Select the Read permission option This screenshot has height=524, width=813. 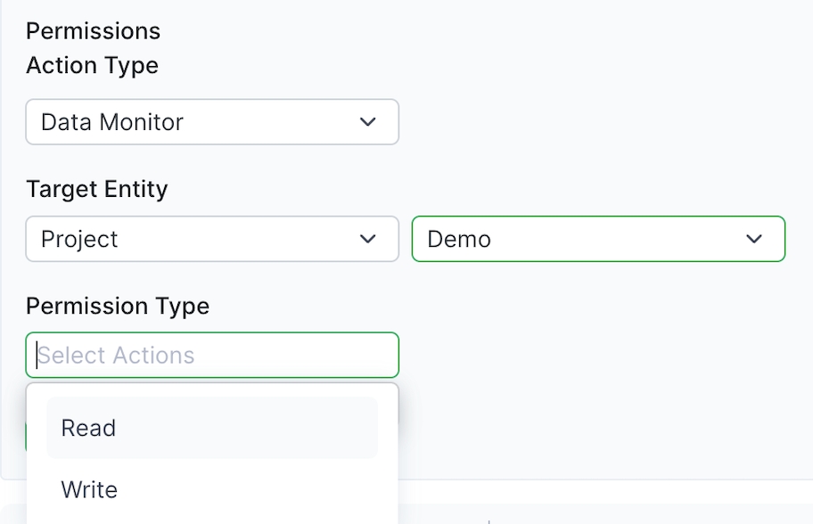pos(88,428)
